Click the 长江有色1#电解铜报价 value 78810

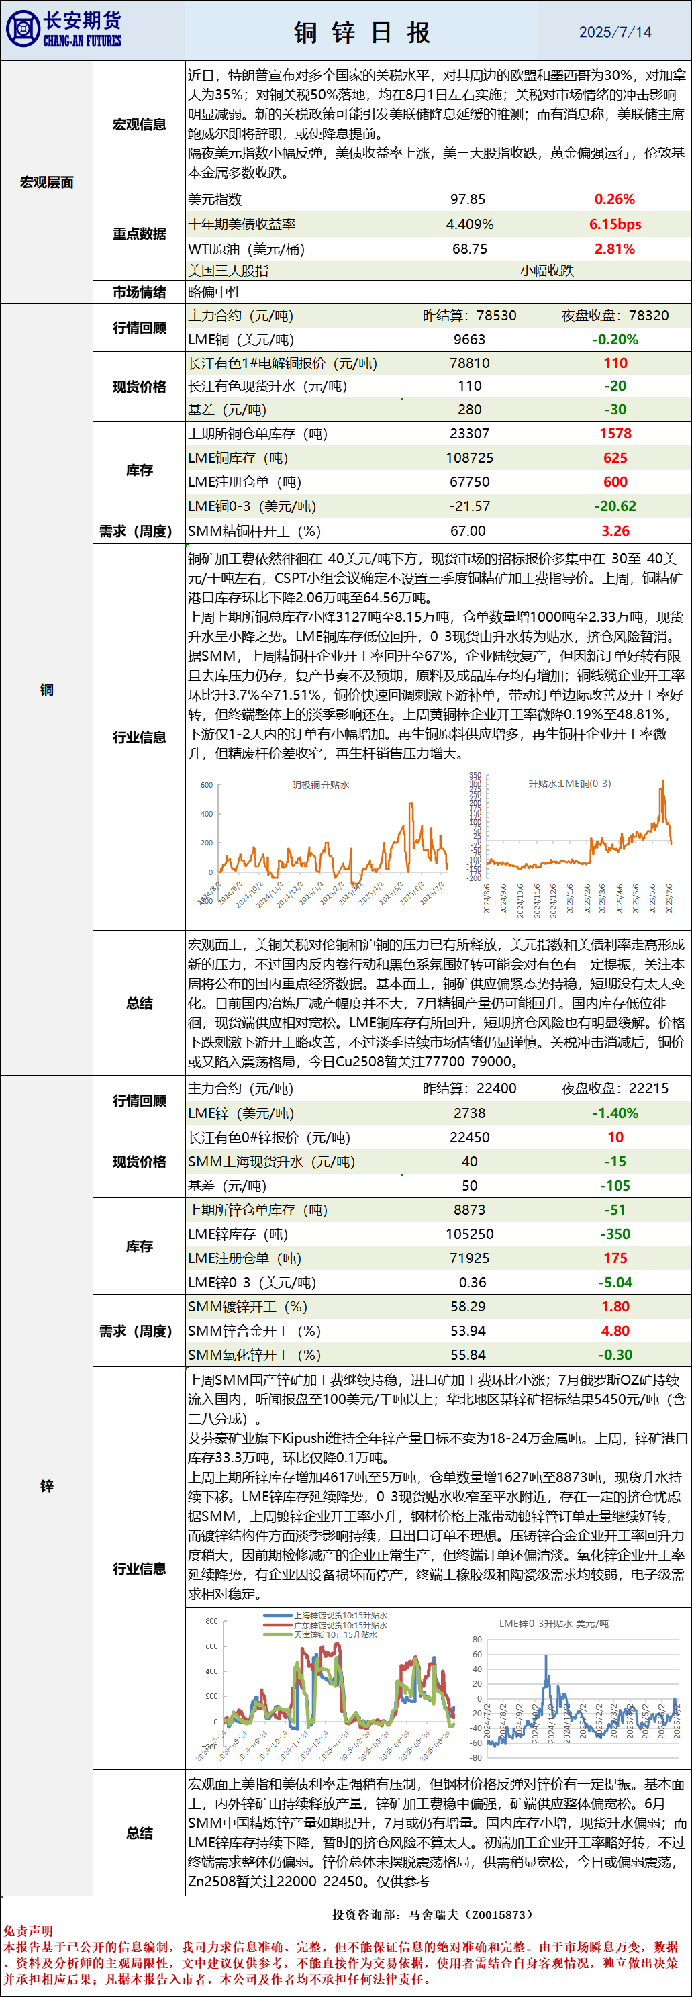coord(470,363)
